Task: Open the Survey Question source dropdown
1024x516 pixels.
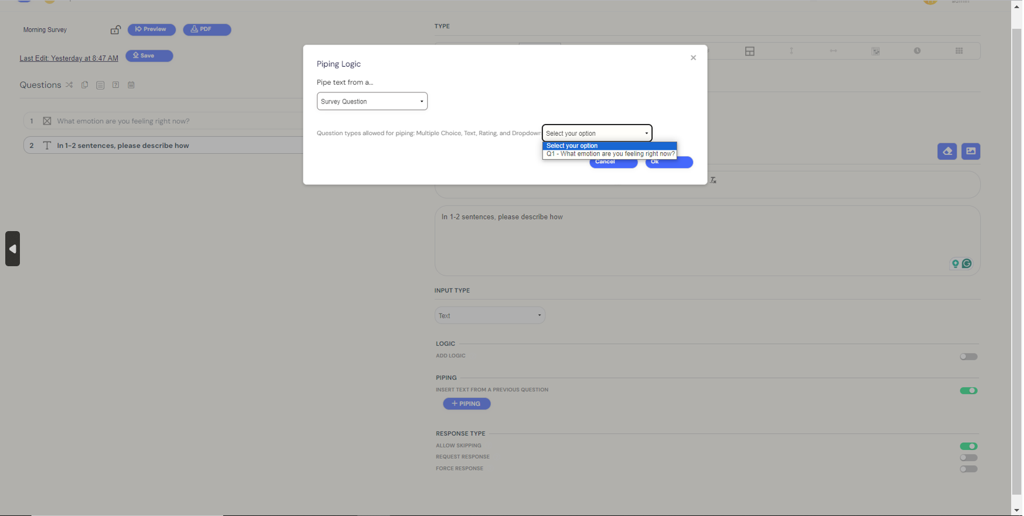Action: point(372,101)
